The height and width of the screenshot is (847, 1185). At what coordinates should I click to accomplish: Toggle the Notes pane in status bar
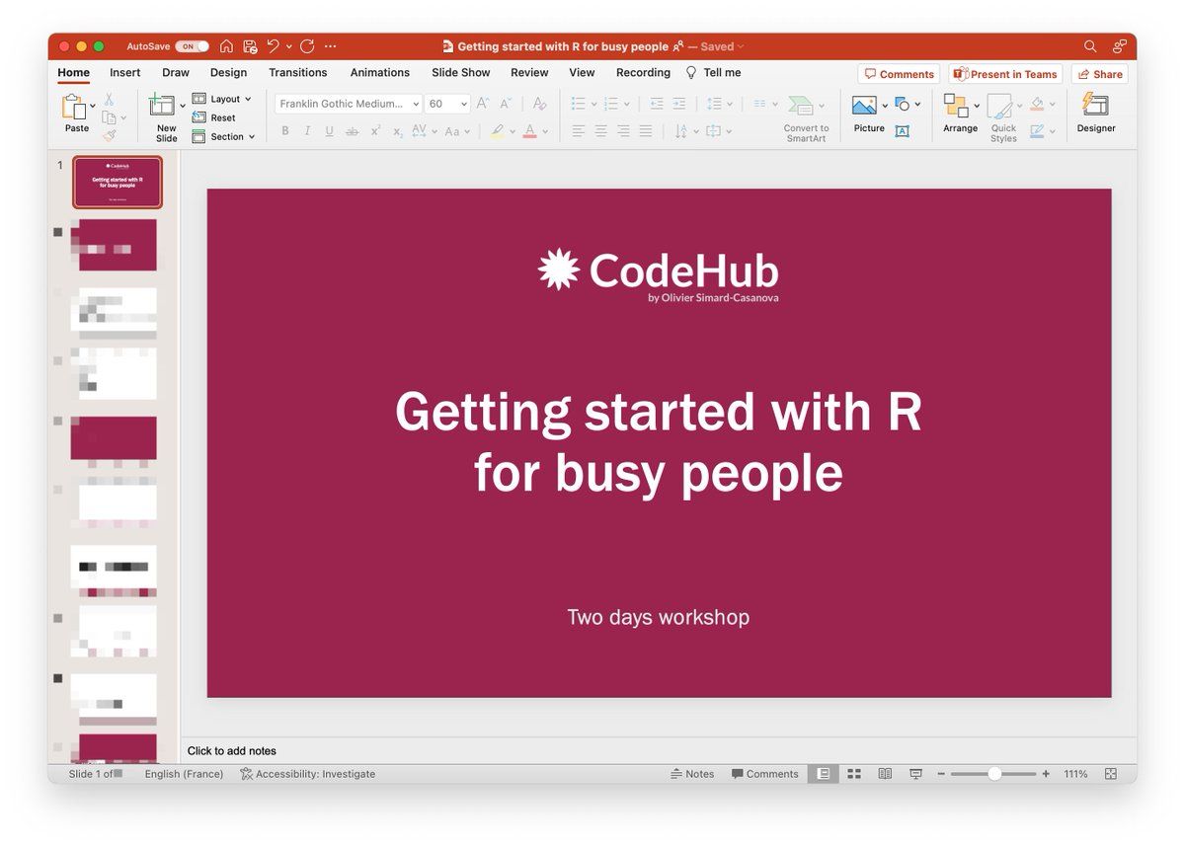click(x=692, y=774)
